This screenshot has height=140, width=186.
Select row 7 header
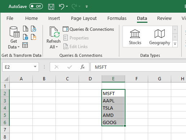5,130
